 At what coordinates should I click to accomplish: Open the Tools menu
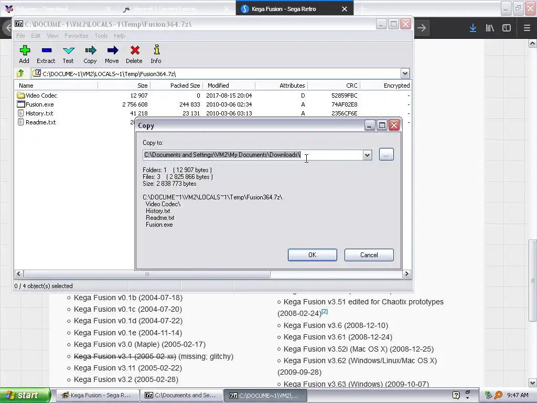pyautogui.click(x=101, y=36)
